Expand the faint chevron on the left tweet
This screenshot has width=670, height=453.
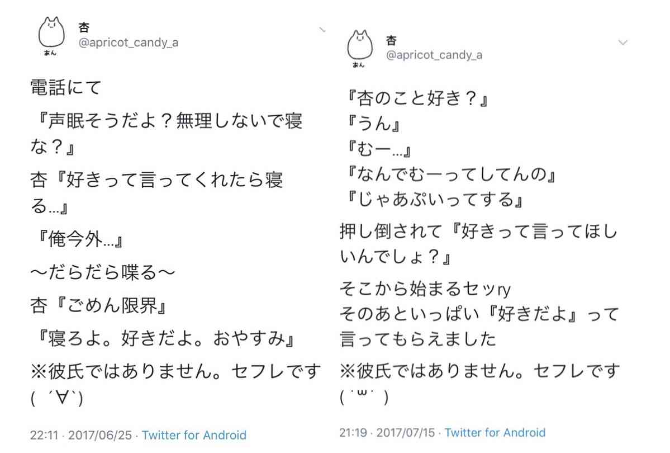[322, 30]
